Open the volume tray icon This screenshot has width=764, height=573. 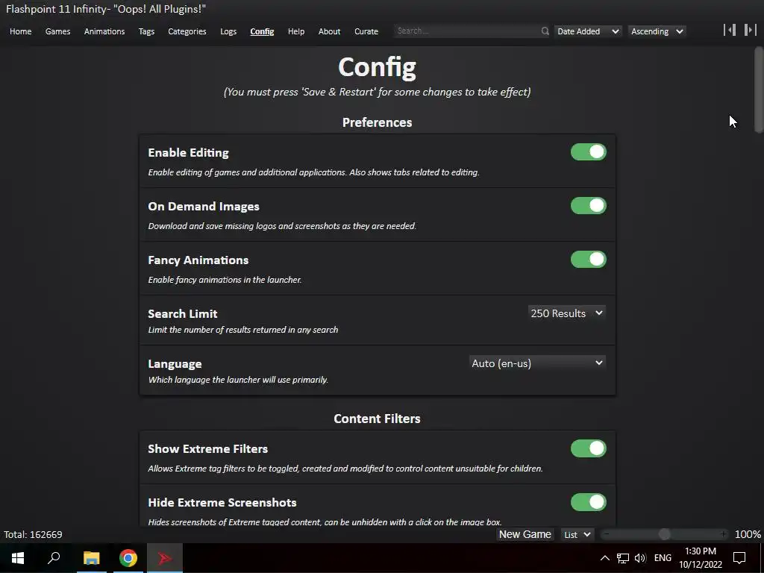[640, 558]
